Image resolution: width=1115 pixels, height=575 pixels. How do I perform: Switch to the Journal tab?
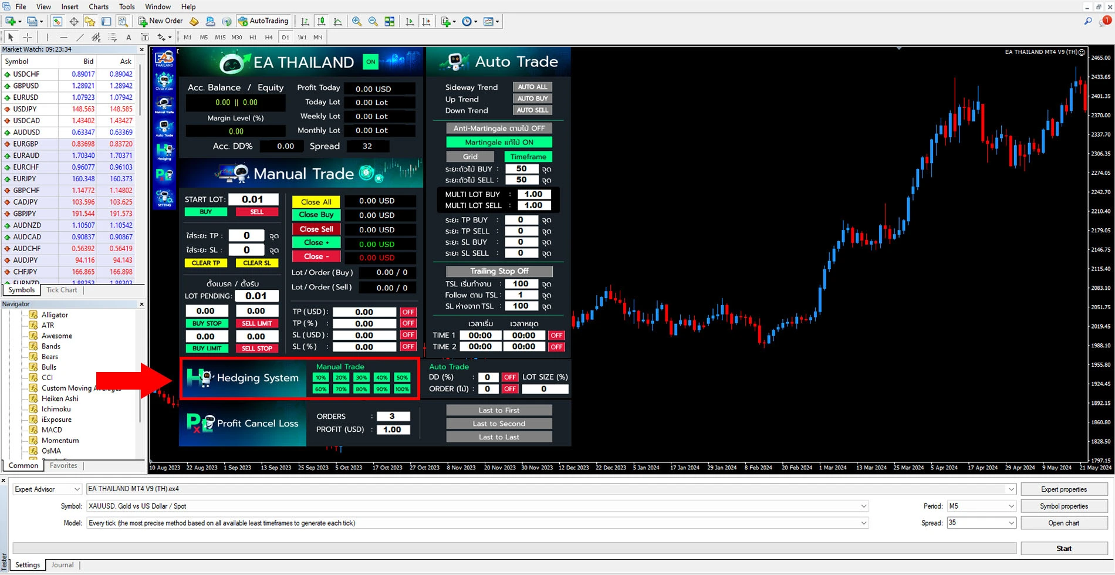(62, 565)
